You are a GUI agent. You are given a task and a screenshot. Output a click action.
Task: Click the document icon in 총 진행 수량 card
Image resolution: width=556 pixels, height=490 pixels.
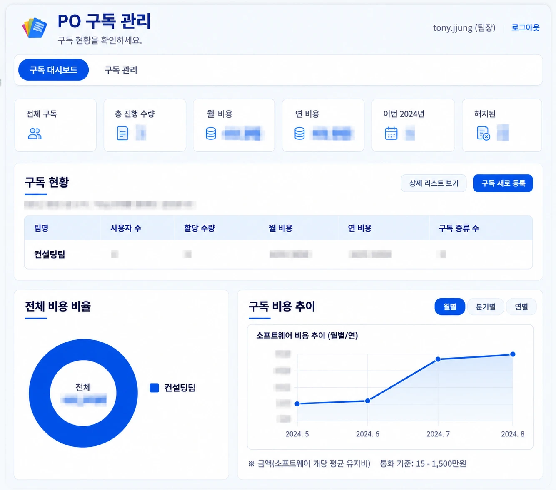point(122,134)
